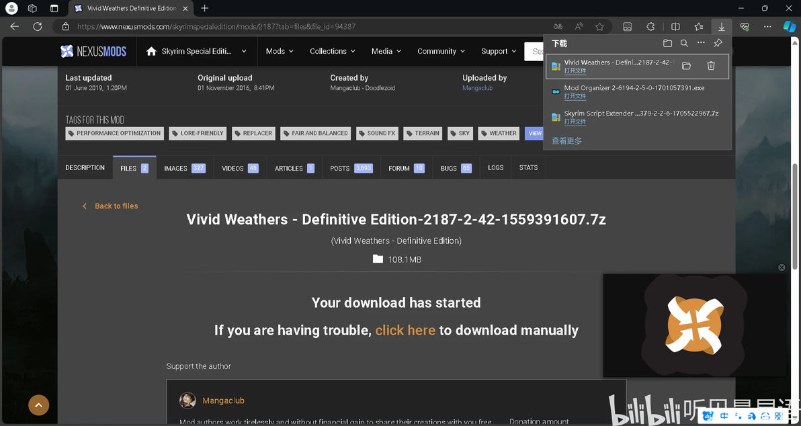801x426 pixels.
Task: Switch to the Articles tab
Action: tap(294, 167)
